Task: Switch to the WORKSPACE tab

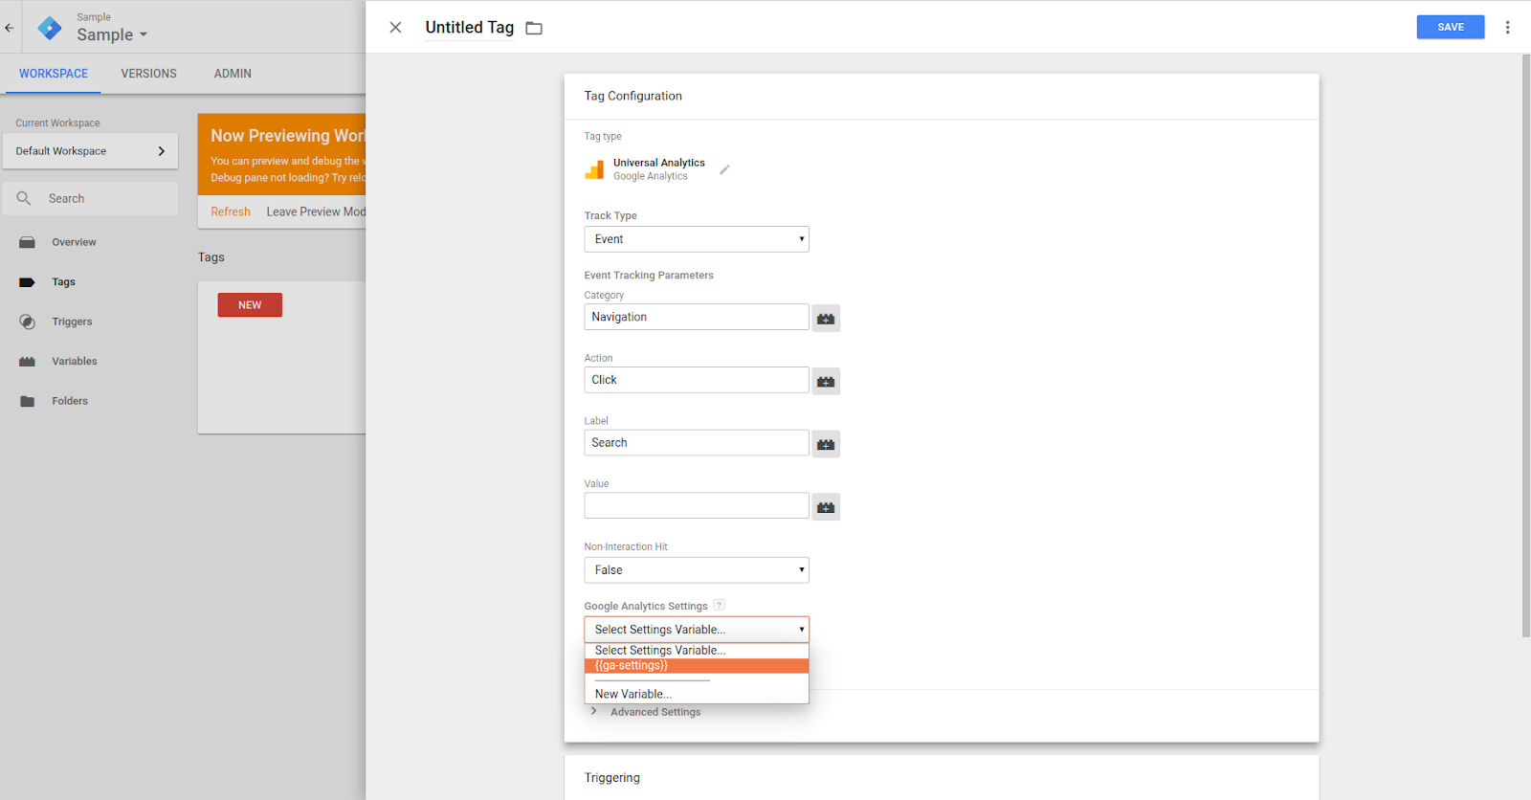Action: coord(54,74)
